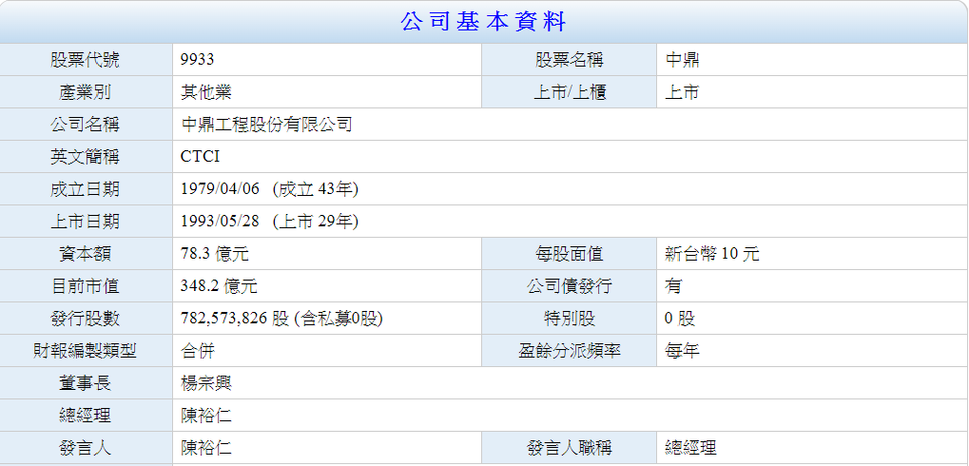Screen dimensions: 969x466
Task: Click the 公司基本資料 table header
Action: (484, 22)
